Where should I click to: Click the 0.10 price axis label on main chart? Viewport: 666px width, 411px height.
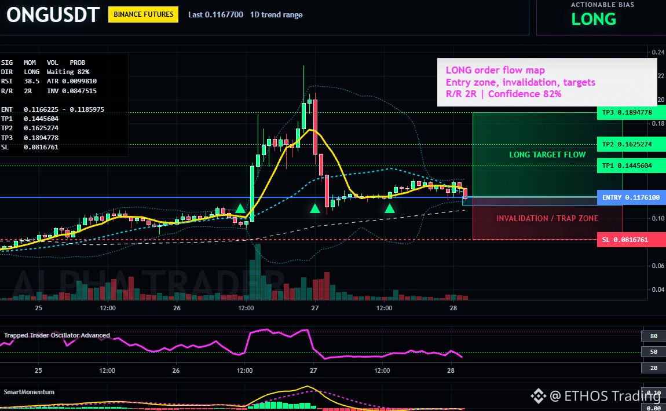pos(658,218)
